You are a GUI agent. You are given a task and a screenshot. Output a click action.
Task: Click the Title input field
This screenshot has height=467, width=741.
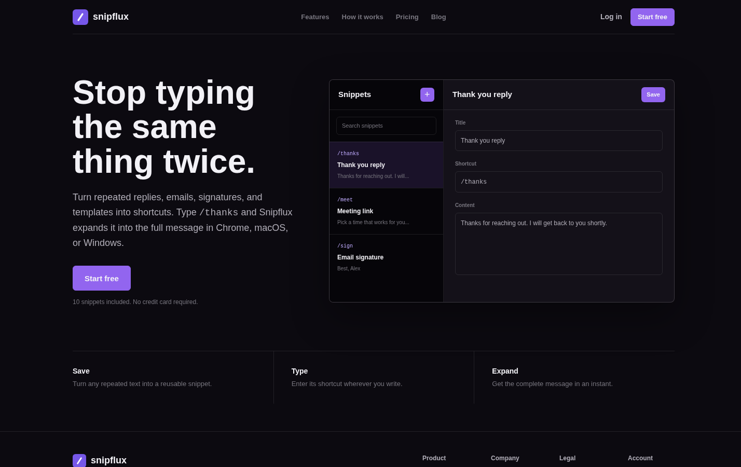(x=559, y=141)
